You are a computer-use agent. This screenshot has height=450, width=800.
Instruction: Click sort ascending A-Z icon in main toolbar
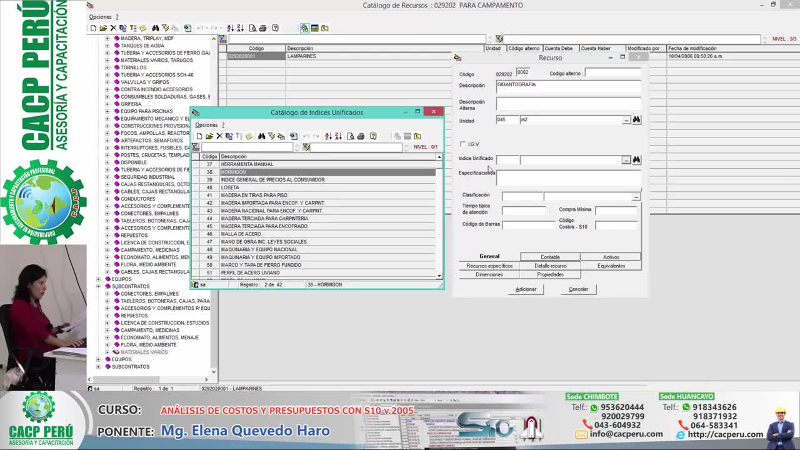pyautogui.click(x=230, y=28)
